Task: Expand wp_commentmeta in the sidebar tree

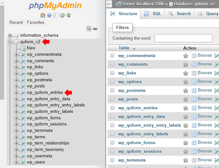Action: coord(16,55)
